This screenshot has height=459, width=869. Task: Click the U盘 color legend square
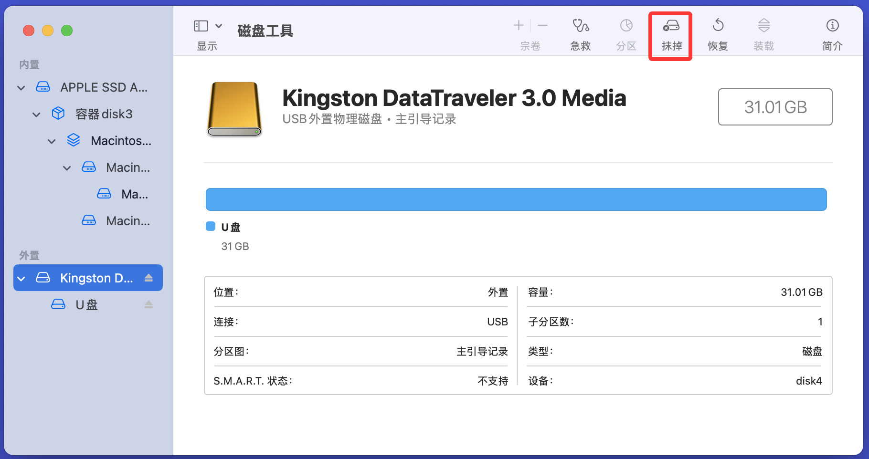coord(210,226)
